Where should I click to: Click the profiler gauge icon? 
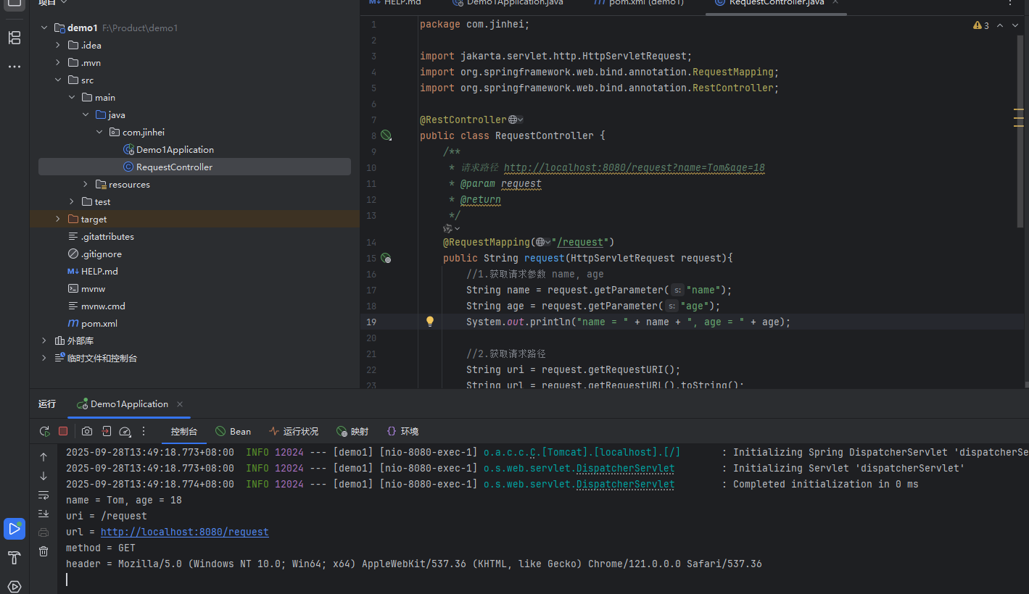pos(124,431)
